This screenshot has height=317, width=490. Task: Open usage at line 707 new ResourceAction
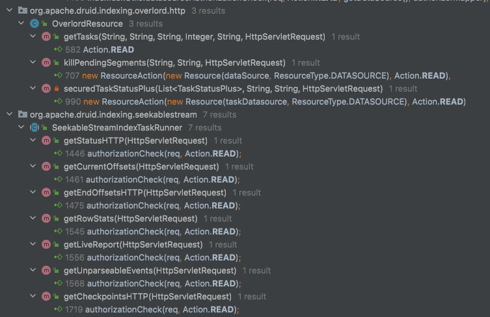click(x=245, y=75)
